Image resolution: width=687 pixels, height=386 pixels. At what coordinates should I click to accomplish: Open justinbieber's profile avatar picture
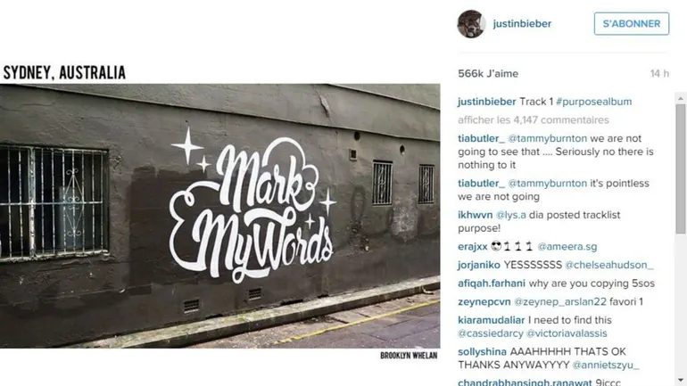(471, 24)
